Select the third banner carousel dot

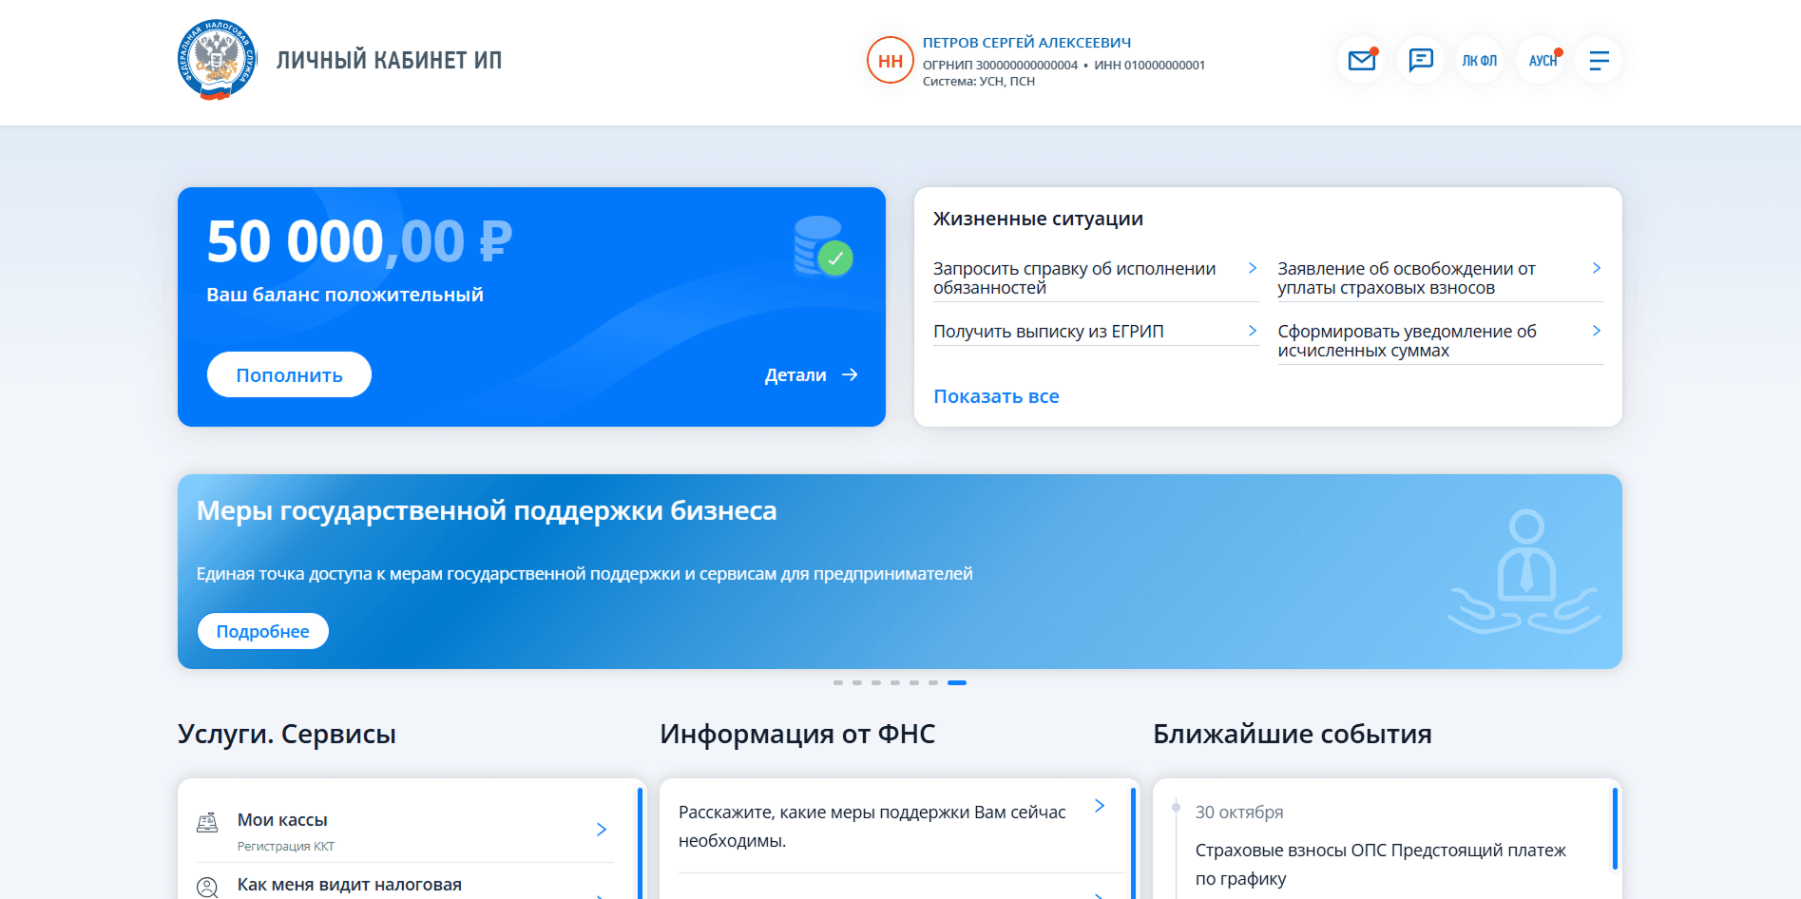876,682
